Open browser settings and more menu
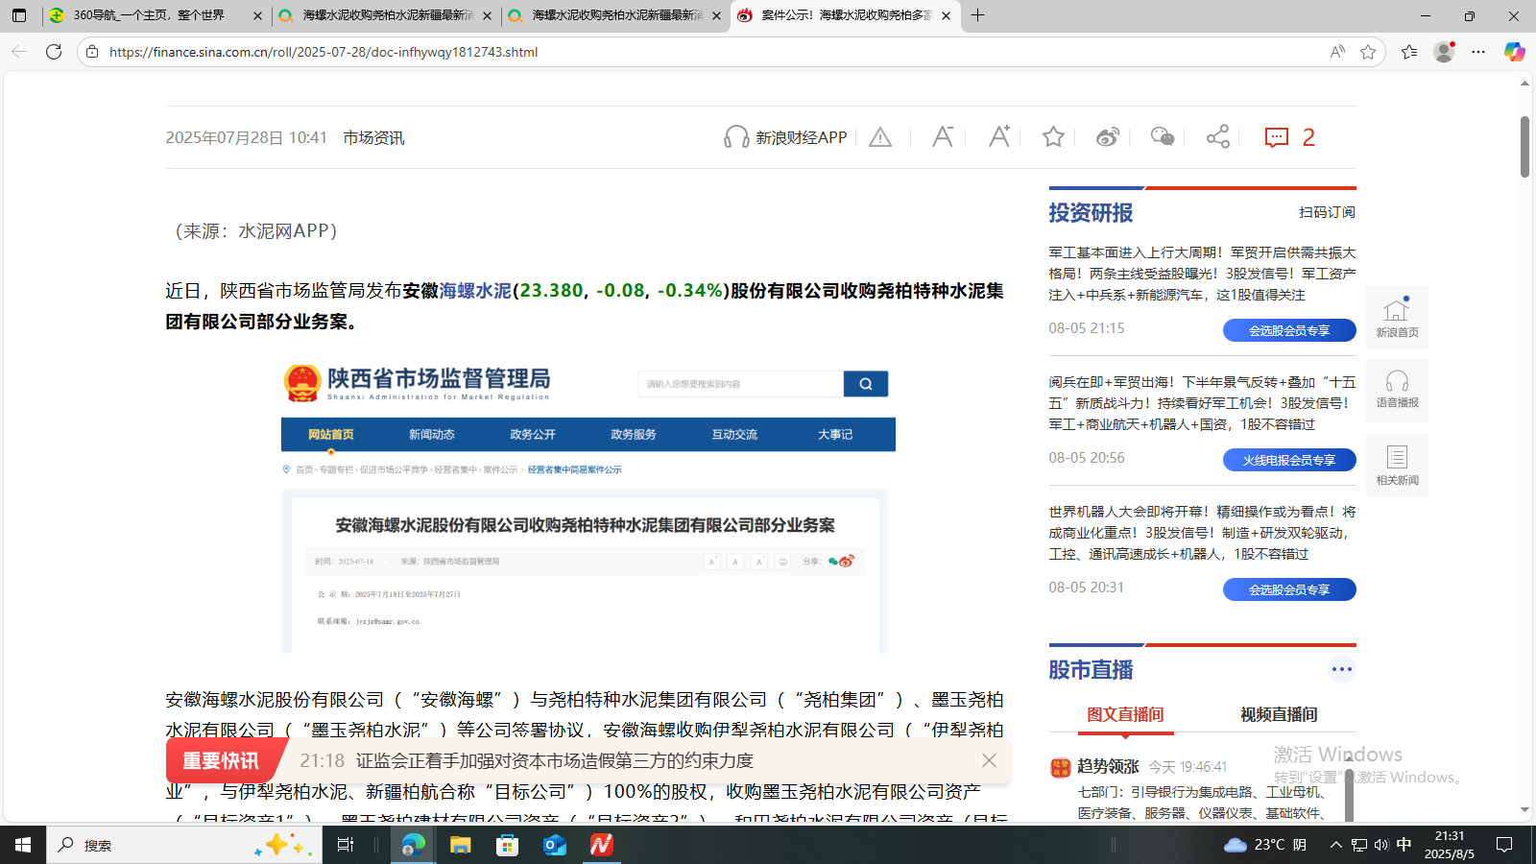1536x864 pixels. tap(1478, 52)
